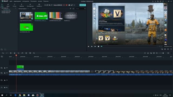Viewport: 173px width, 97px height.
Task: Open the Color correction tool
Action: [x=26, y=53]
